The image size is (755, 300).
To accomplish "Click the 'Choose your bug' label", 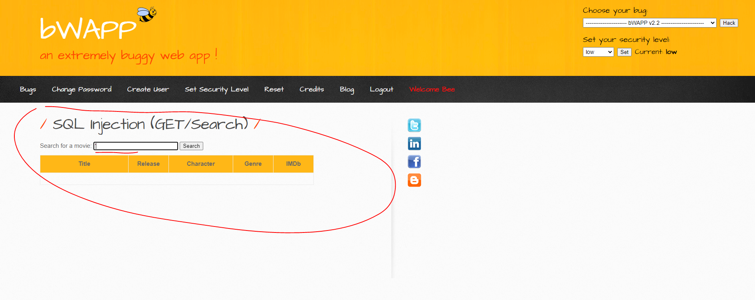I will [615, 11].
